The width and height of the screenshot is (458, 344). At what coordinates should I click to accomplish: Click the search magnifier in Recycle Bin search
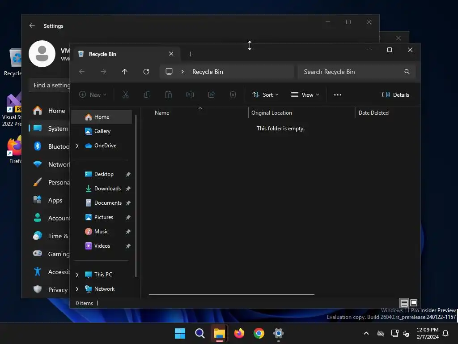coord(407,72)
